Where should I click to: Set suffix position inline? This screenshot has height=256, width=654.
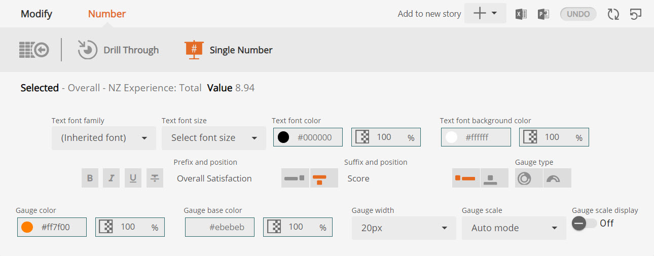(x=465, y=178)
